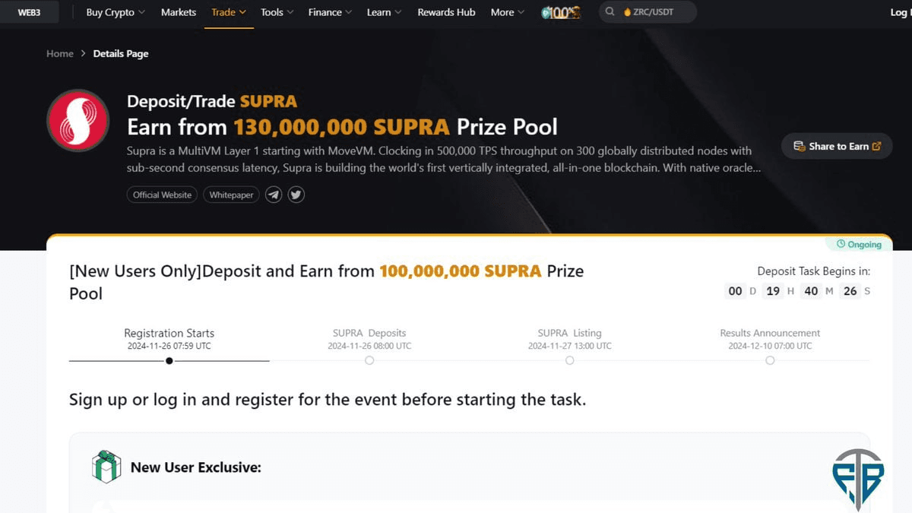Open the Whitepaper link
Image resolution: width=912 pixels, height=513 pixels.
click(231, 195)
